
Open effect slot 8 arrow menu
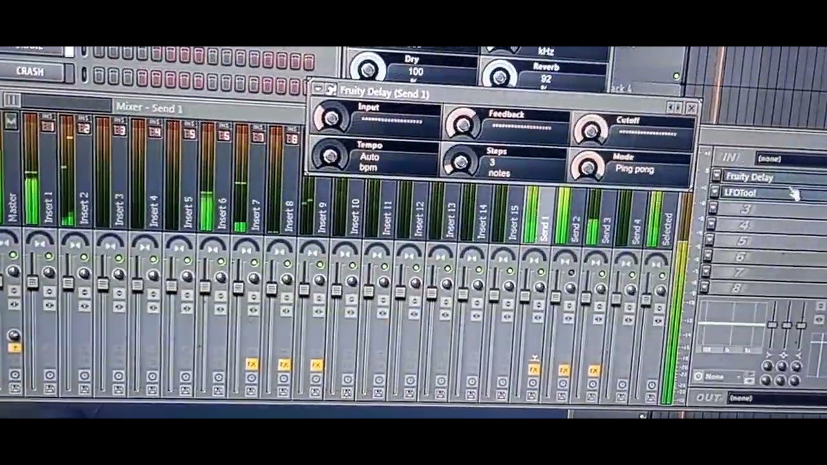[706, 287]
